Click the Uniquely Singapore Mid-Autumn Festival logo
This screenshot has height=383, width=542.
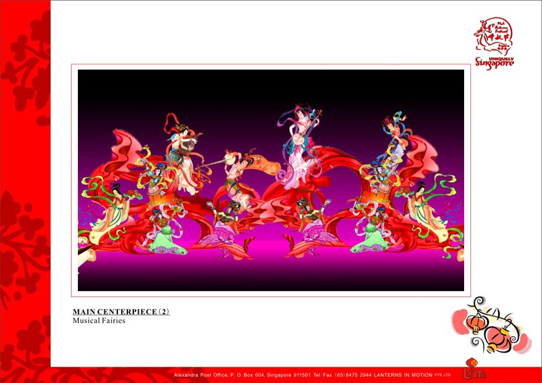494,43
